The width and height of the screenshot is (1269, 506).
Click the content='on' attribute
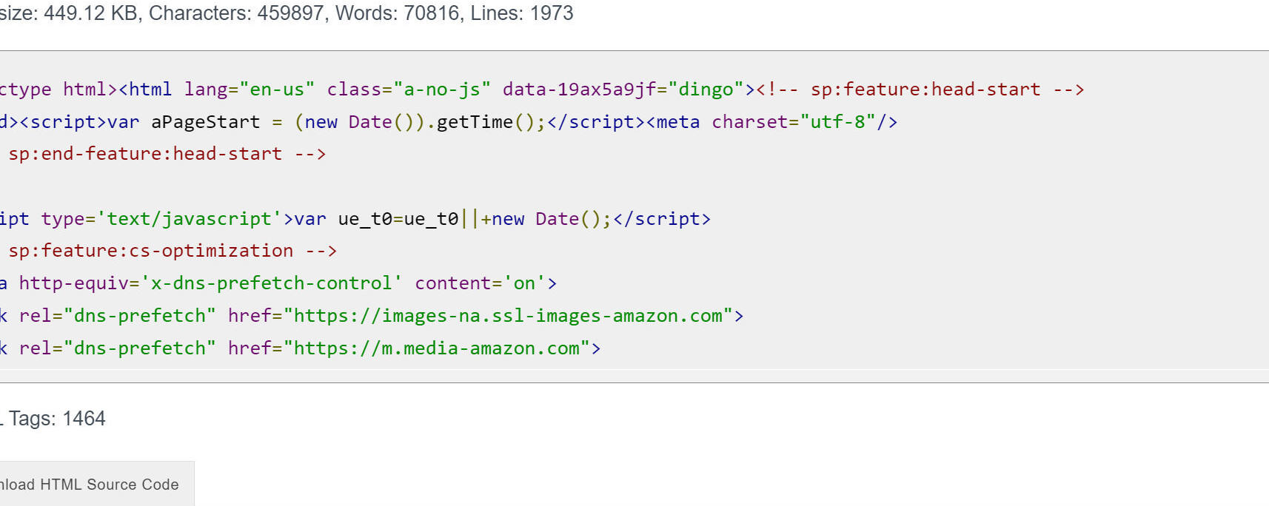click(x=480, y=283)
